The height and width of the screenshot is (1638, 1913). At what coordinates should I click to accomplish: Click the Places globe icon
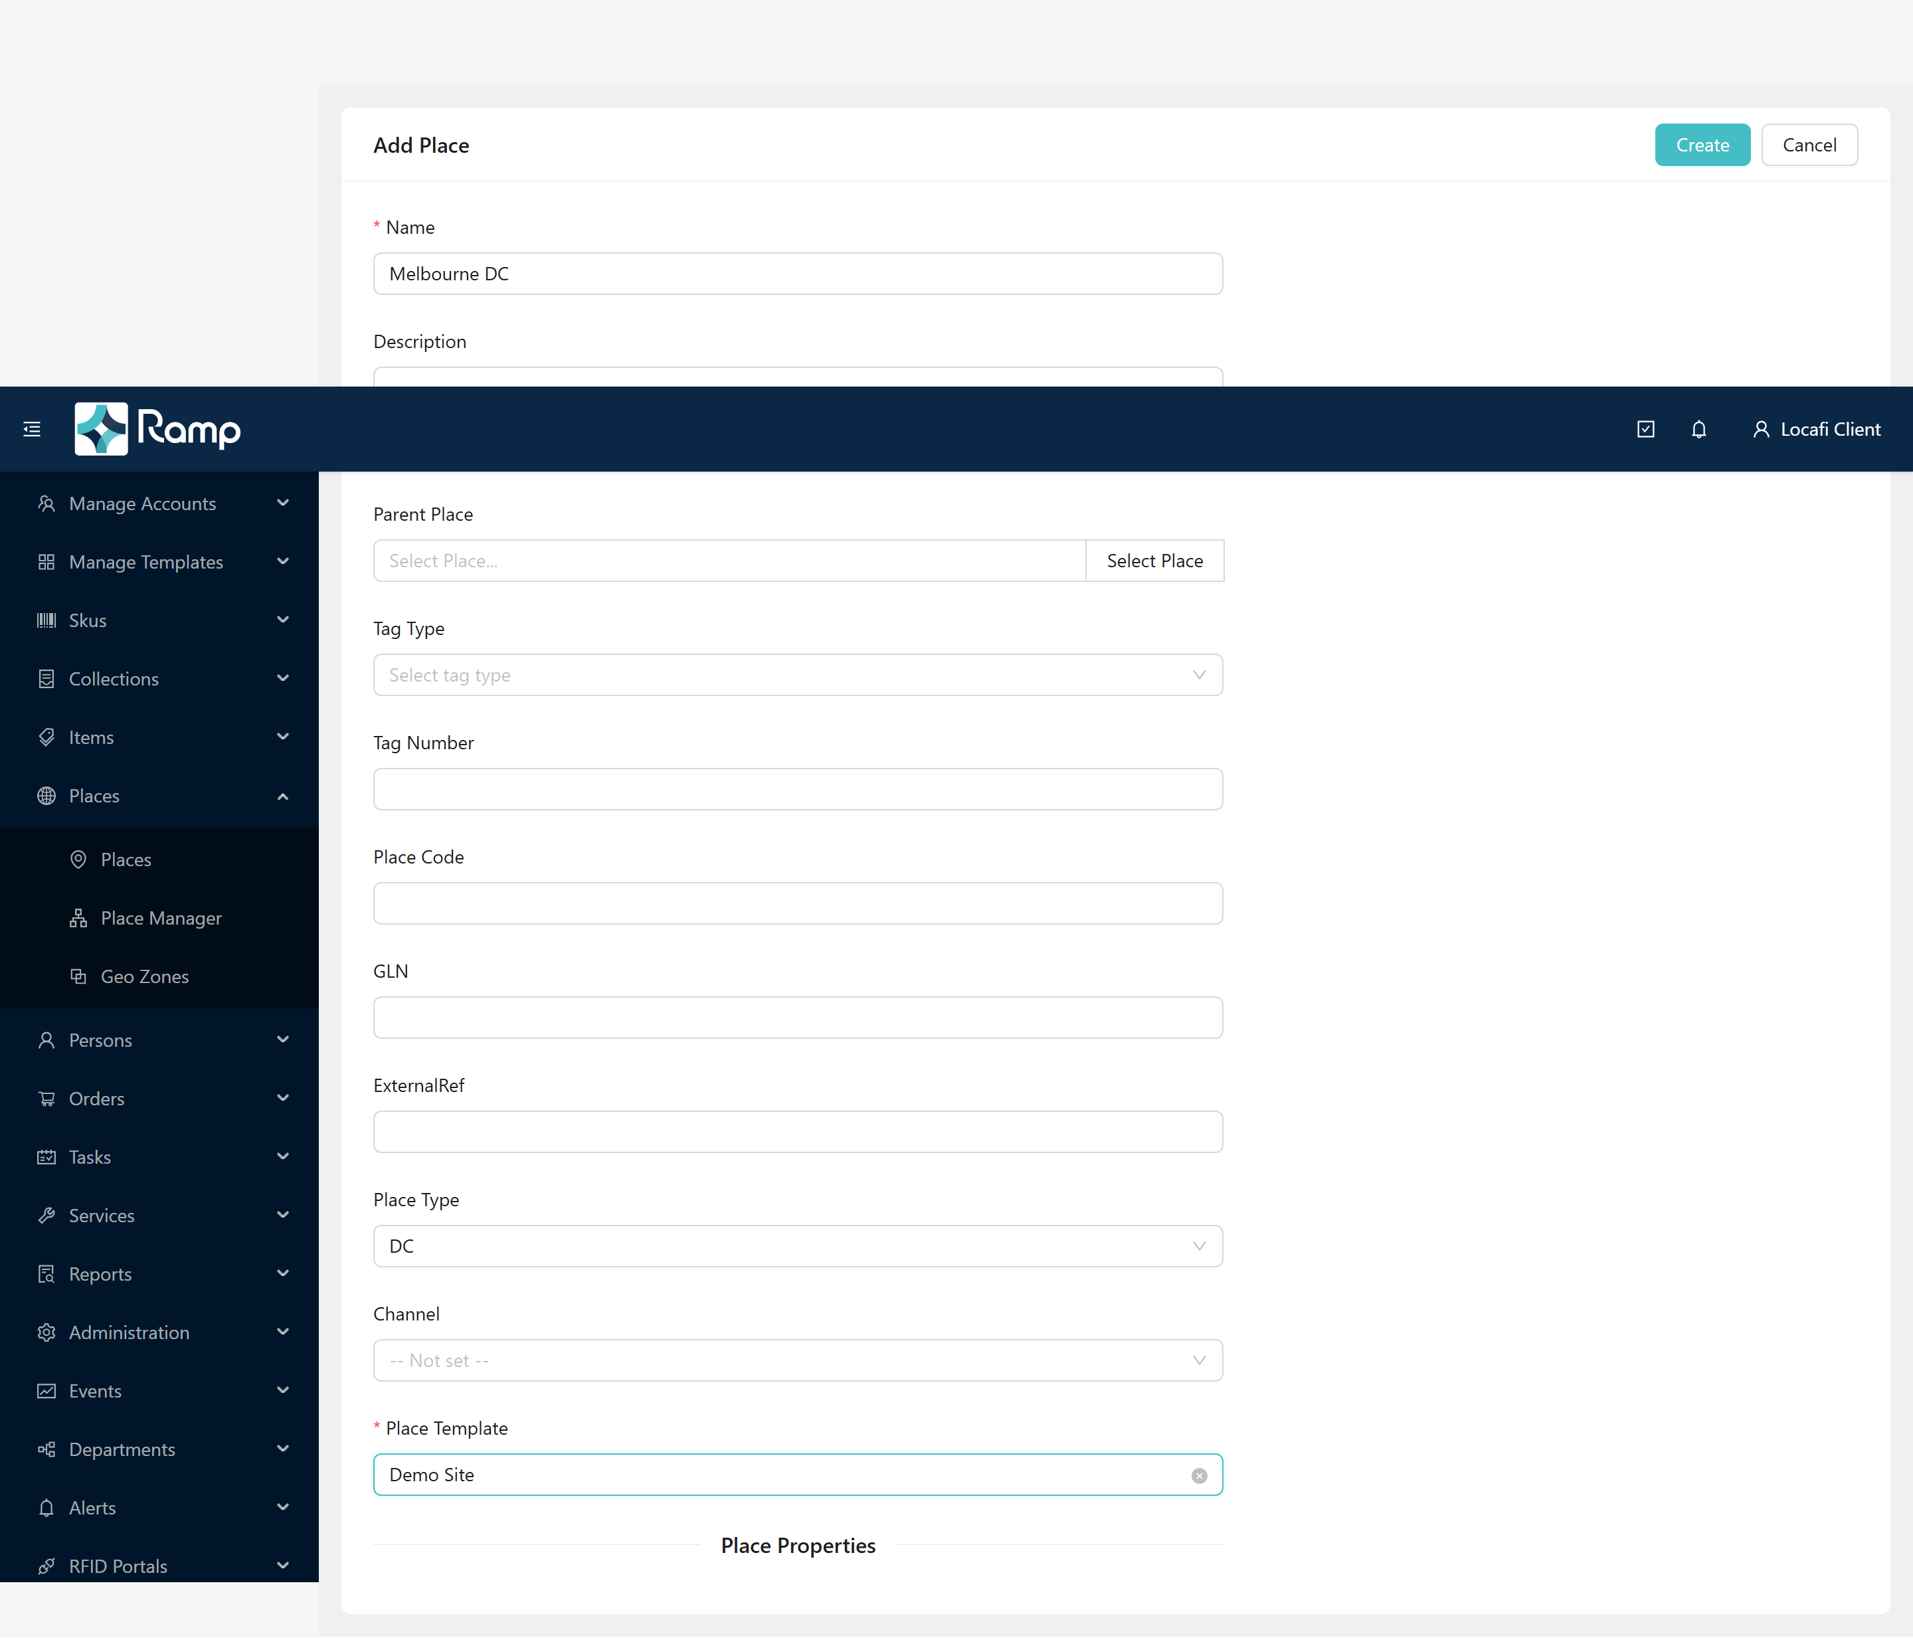(x=46, y=796)
